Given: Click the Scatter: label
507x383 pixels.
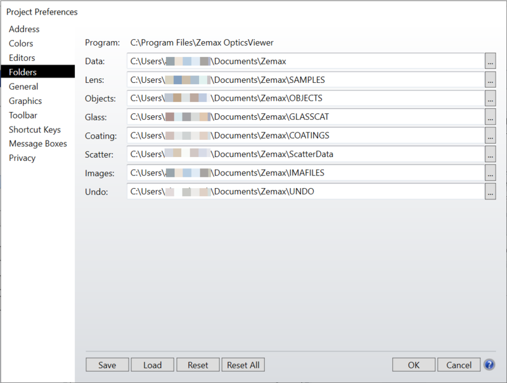Looking at the screenshot, I should [99, 154].
